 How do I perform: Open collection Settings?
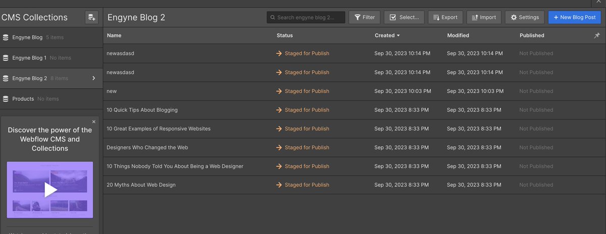coord(525,17)
